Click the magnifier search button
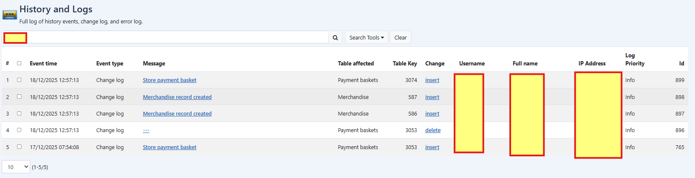695x178 pixels. click(x=335, y=38)
